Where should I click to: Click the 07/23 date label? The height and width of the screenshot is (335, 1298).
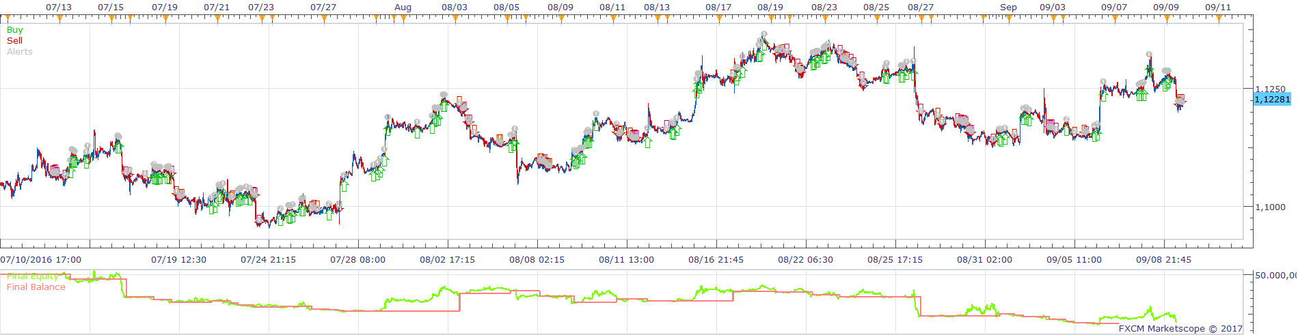(261, 8)
